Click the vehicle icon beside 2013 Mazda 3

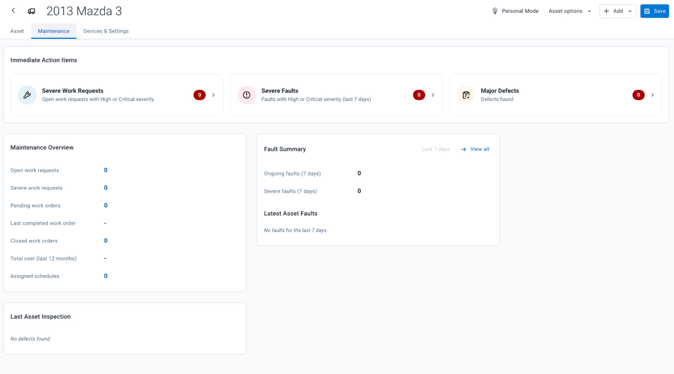31,11
